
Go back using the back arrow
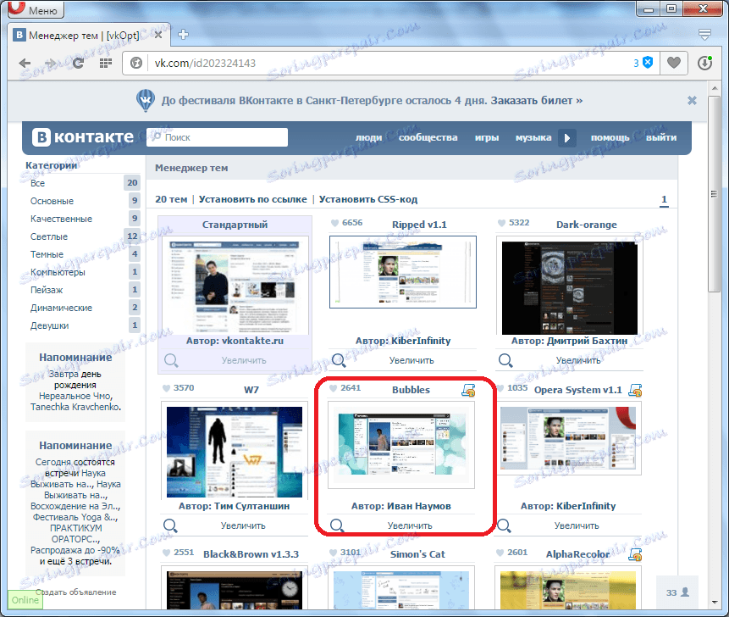(25, 64)
